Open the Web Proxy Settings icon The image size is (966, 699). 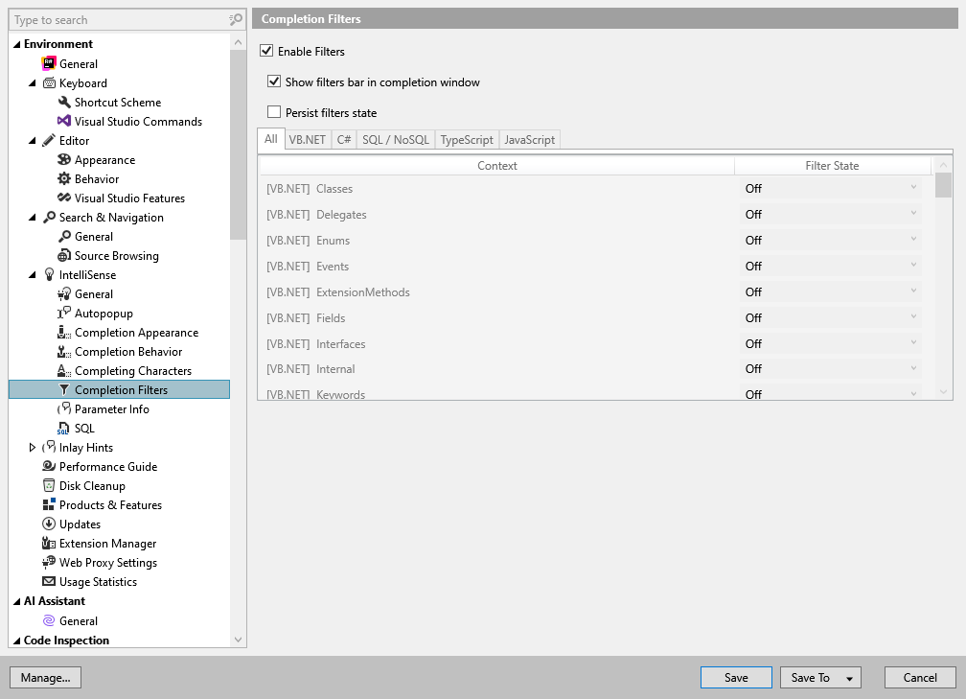tap(50, 562)
